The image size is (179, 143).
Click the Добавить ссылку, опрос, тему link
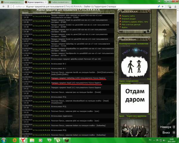pos(135,22)
